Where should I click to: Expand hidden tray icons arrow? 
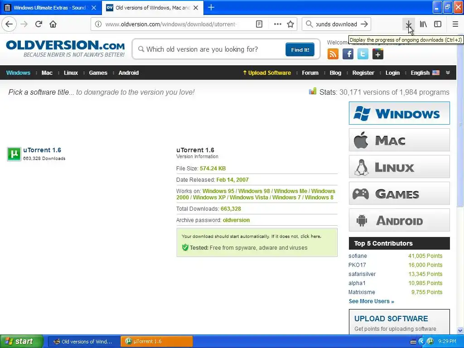click(x=422, y=342)
